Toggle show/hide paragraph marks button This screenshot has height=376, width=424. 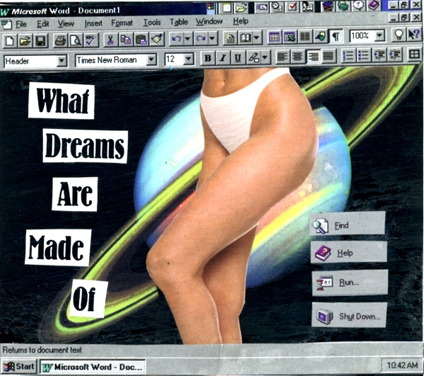click(x=336, y=36)
